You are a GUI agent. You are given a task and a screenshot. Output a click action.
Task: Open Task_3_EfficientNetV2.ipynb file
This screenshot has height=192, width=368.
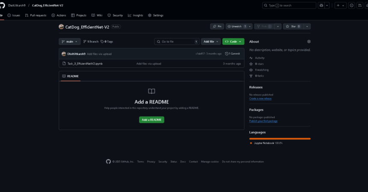85,64
